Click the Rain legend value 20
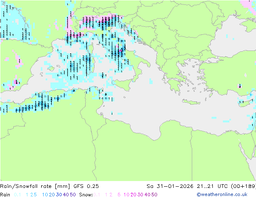 52,195
